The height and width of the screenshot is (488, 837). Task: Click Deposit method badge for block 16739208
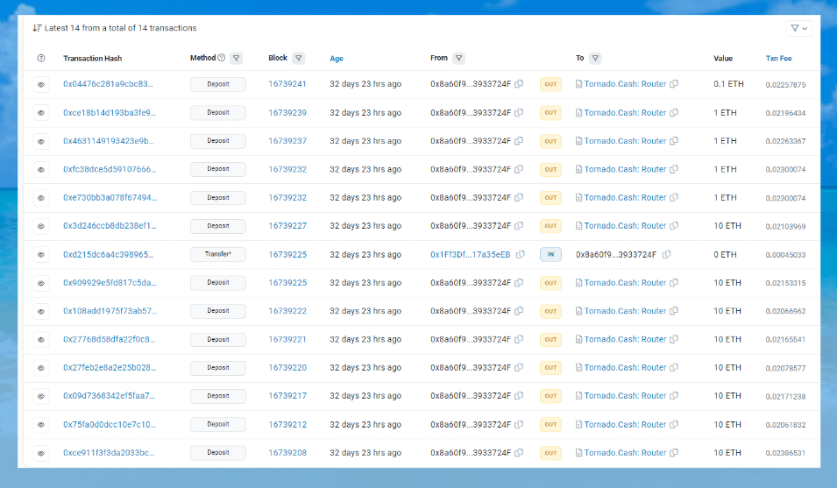coord(218,453)
